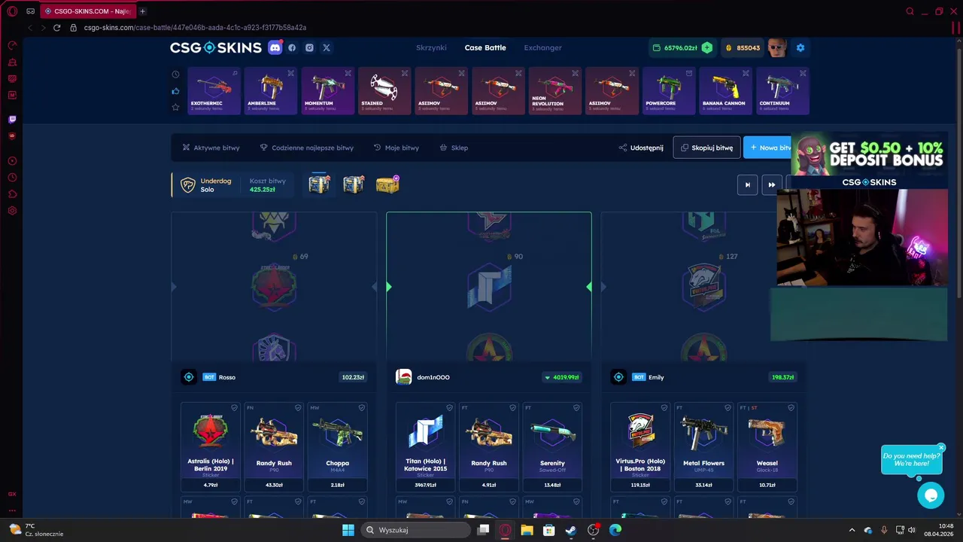Image resolution: width=963 pixels, height=542 pixels.
Task: Open a new browser tab
Action: 142,11
